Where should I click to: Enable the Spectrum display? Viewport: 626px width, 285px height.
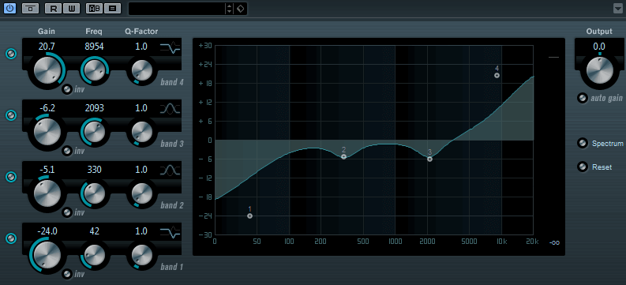583,143
